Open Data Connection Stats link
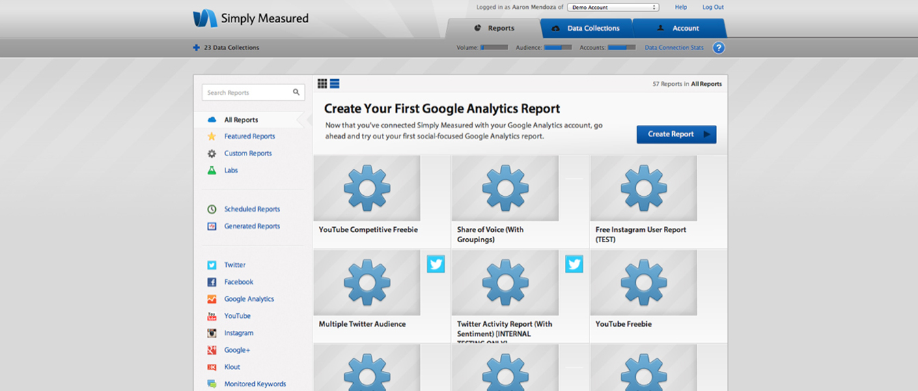 674,48
